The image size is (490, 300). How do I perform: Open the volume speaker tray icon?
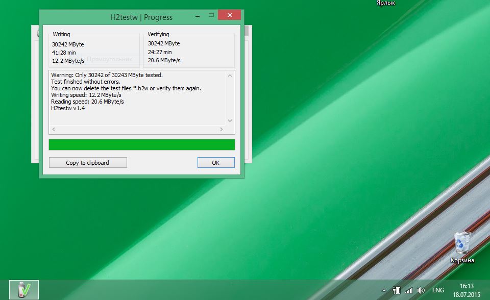421,290
